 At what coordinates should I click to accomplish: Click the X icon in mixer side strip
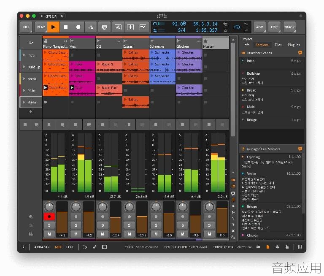click(233, 231)
